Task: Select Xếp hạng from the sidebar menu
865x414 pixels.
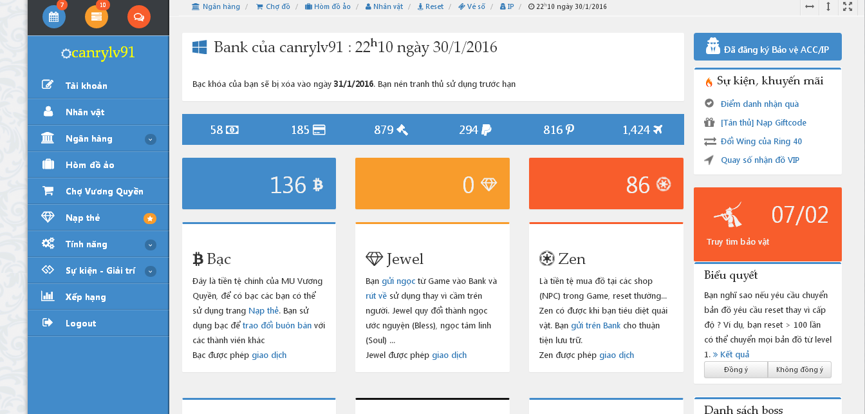Action: (x=85, y=297)
